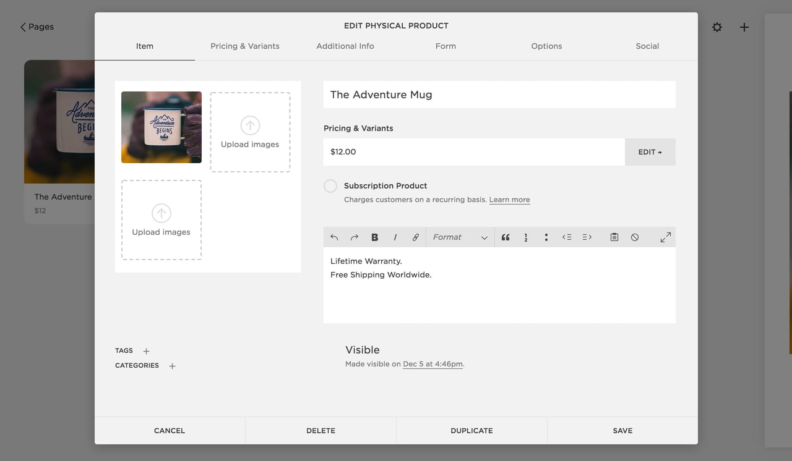The image size is (792, 461).
Task: Add a tag with the Tags plus control
Action: (x=145, y=350)
